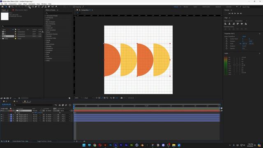Viewport: 263px width, 148px height.
Task: Select the Rectangle shape tool
Action: click(x=33, y=7)
